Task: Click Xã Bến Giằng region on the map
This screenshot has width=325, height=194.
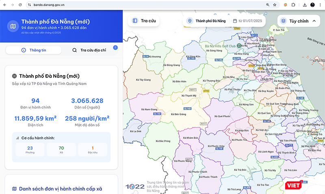Action: tap(179, 114)
